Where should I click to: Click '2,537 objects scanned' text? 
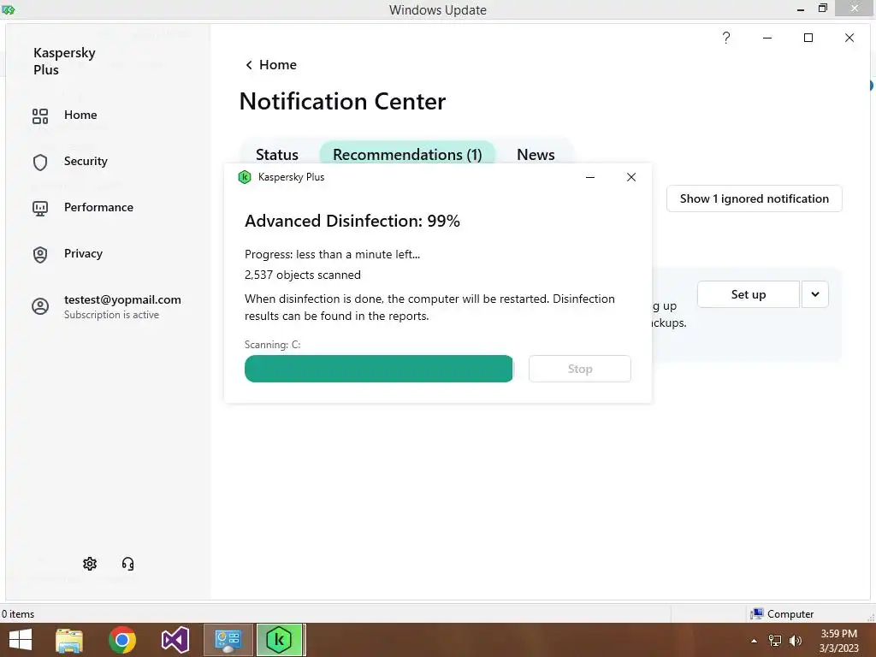click(303, 275)
